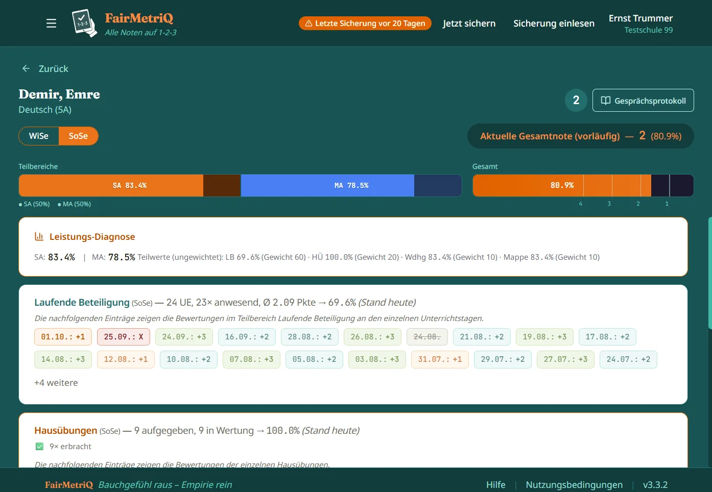Switch to the WiSe semester
The width and height of the screenshot is (712, 492).
point(39,136)
